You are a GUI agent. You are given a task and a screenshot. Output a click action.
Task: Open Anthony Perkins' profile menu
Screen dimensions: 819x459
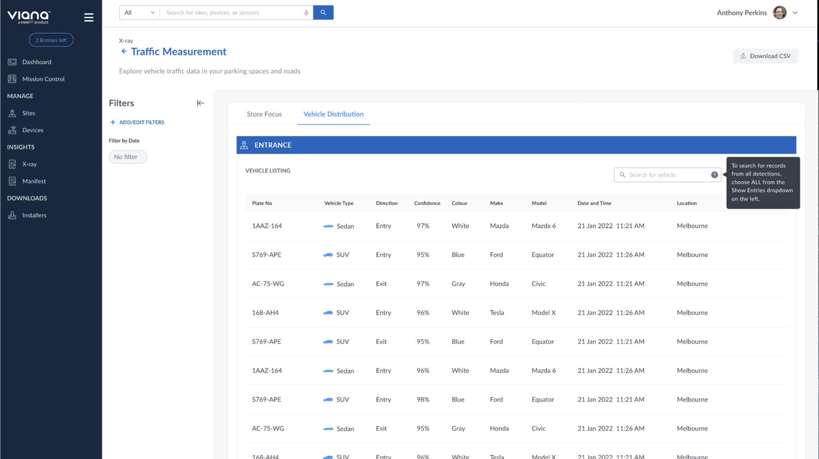click(758, 12)
